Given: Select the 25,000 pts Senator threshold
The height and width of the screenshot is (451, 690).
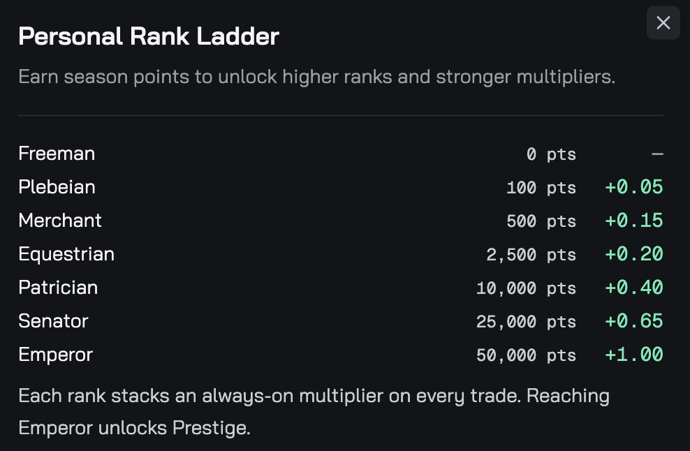Looking at the screenshot, I should pos(527,322).
